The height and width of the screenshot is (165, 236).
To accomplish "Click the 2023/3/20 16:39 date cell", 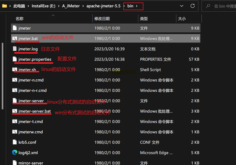I will pos(109,49).
